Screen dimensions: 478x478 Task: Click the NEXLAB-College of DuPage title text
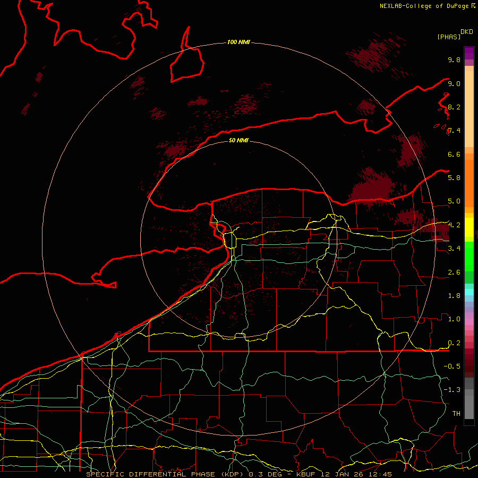[424, 6]
